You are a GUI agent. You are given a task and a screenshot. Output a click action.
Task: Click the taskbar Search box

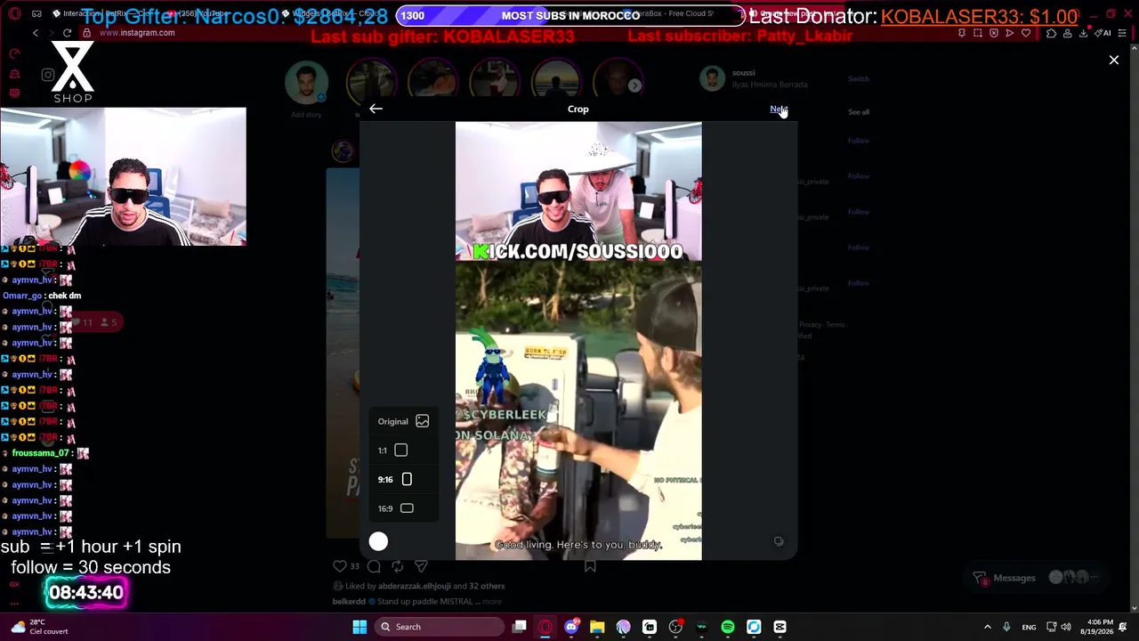pyautogui.click(x=438, y=627)
